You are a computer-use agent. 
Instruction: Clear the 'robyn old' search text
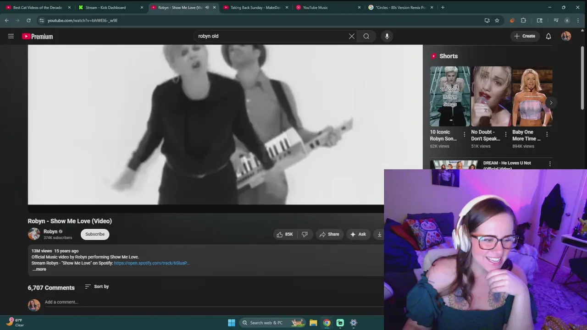[x=352, y=36]
